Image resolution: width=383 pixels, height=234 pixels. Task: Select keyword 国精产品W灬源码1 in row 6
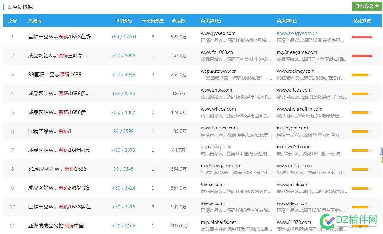(50, 131)
